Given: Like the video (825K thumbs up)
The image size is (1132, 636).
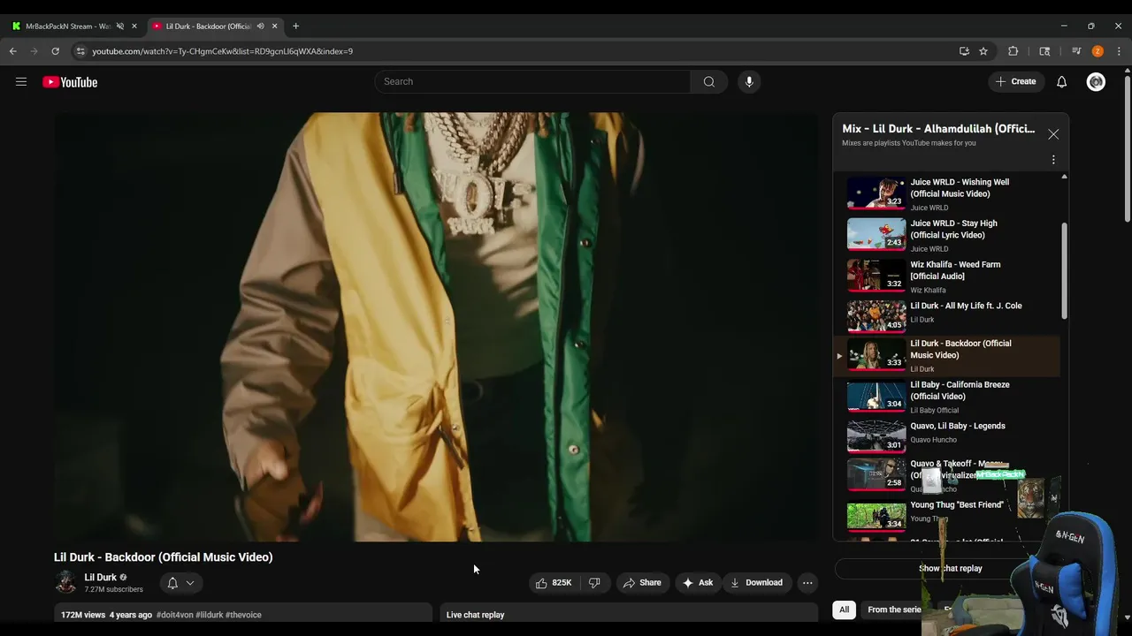Looking at the screenshot, I should point(554,583).
